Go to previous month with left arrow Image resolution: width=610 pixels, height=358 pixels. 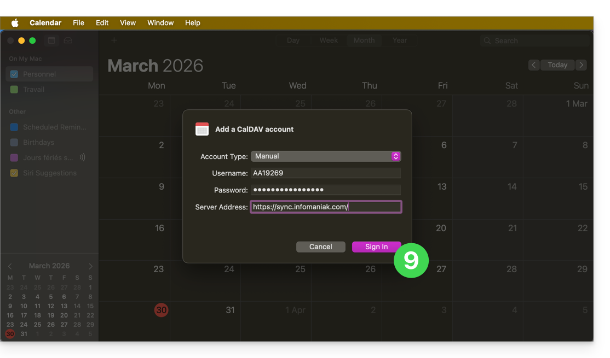click(x=534, y=65)
